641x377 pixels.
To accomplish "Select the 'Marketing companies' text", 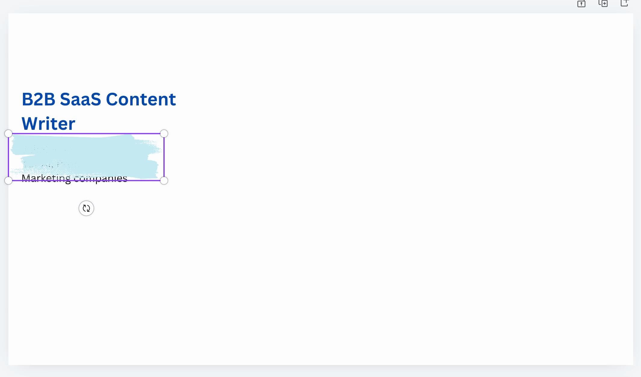I will coord(74,179).
